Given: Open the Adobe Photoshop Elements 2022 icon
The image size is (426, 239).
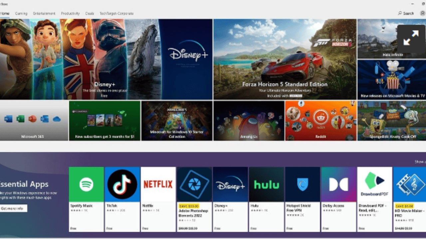Looking at the screenshot, I should [194, 184].
